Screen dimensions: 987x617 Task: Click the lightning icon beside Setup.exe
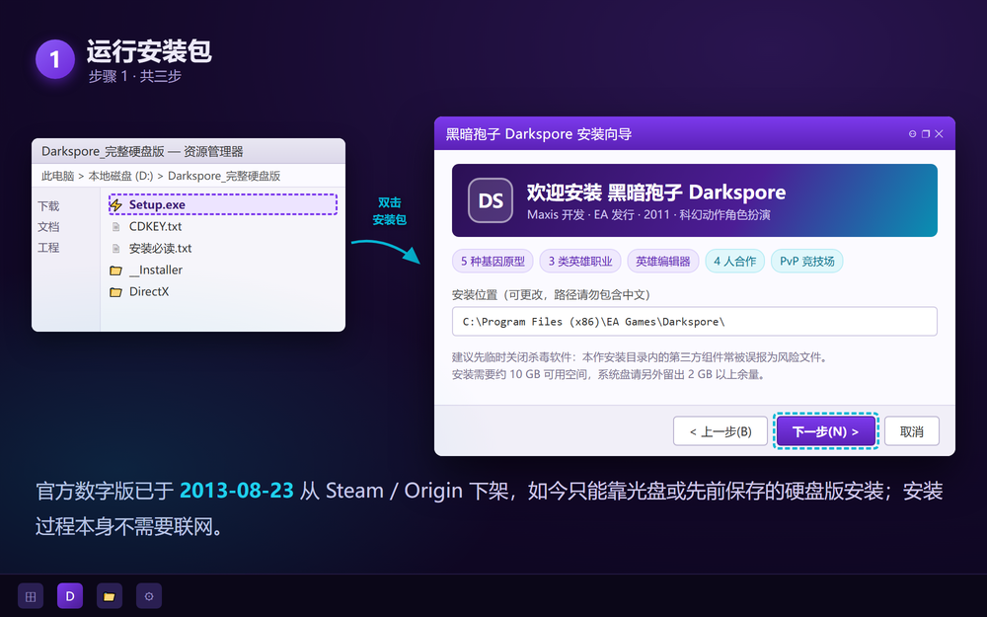click(115, 204)
